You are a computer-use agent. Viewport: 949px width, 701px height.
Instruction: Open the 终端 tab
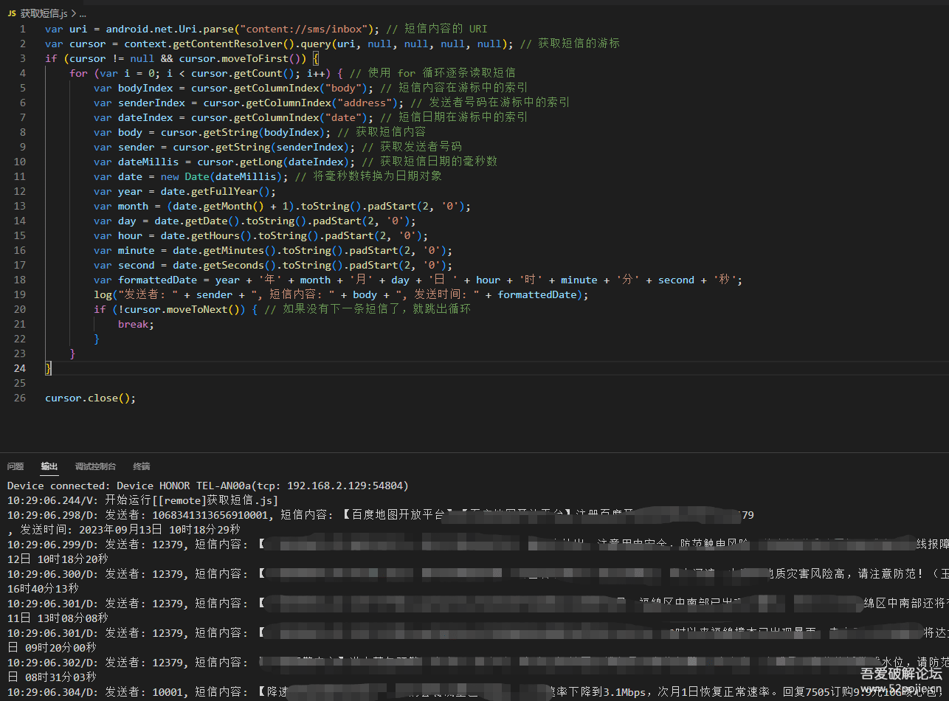[x=141, y=466]
